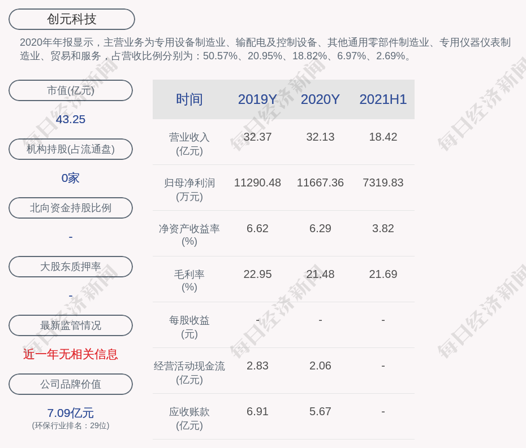Select net profit 7319.83

pos(383,182)
